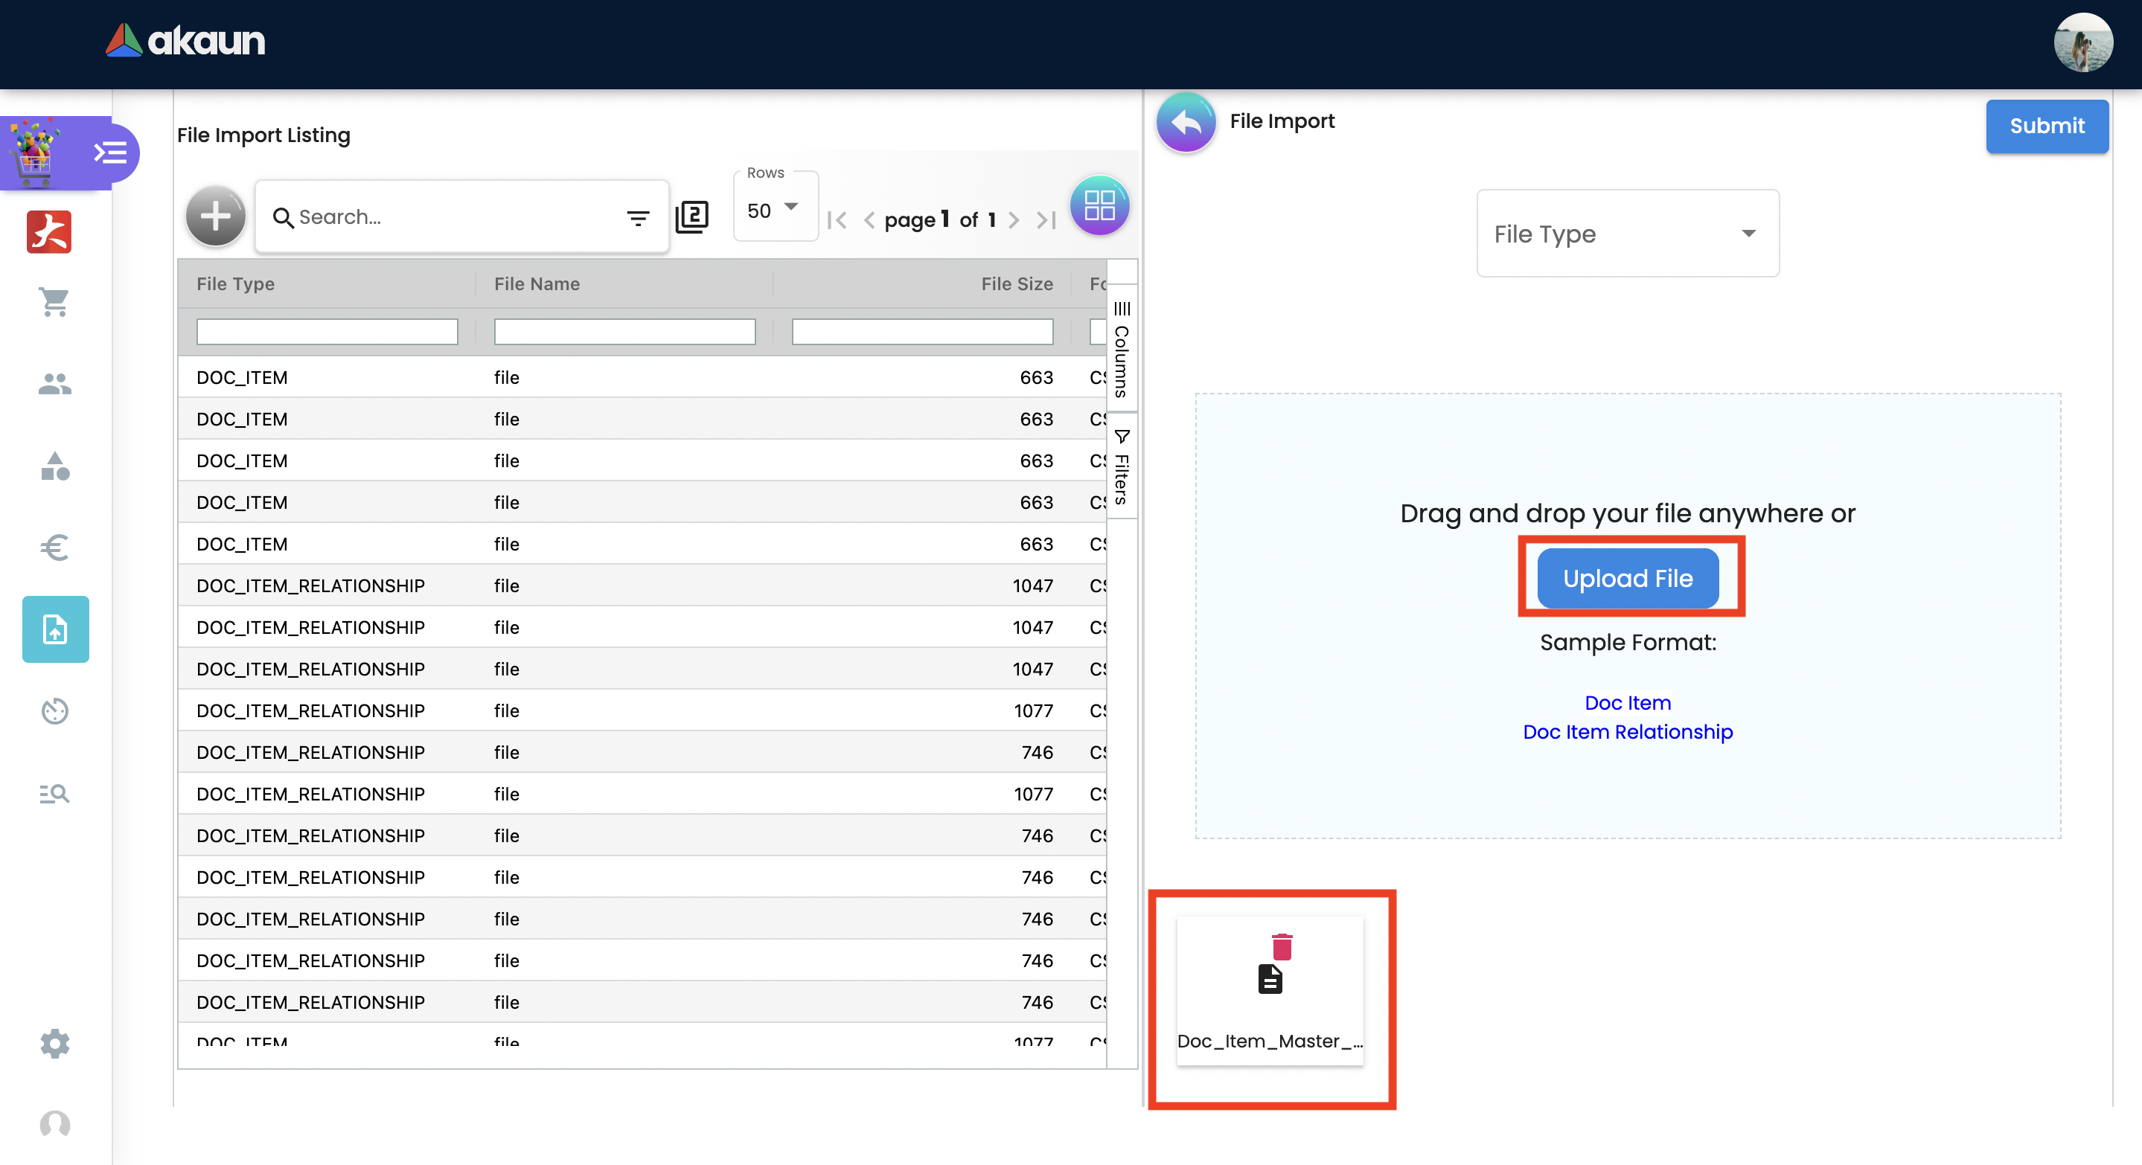
Task: Click the Submit button
Action: click(x=2045, y=126)
